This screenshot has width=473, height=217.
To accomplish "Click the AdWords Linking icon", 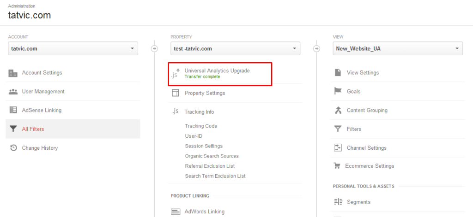I will [175, 211].
